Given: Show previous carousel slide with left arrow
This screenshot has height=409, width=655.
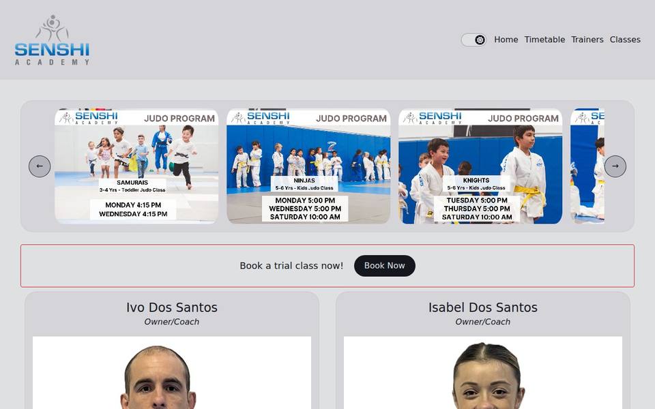Looking at the screenshot, I should (x=40, y=166).
